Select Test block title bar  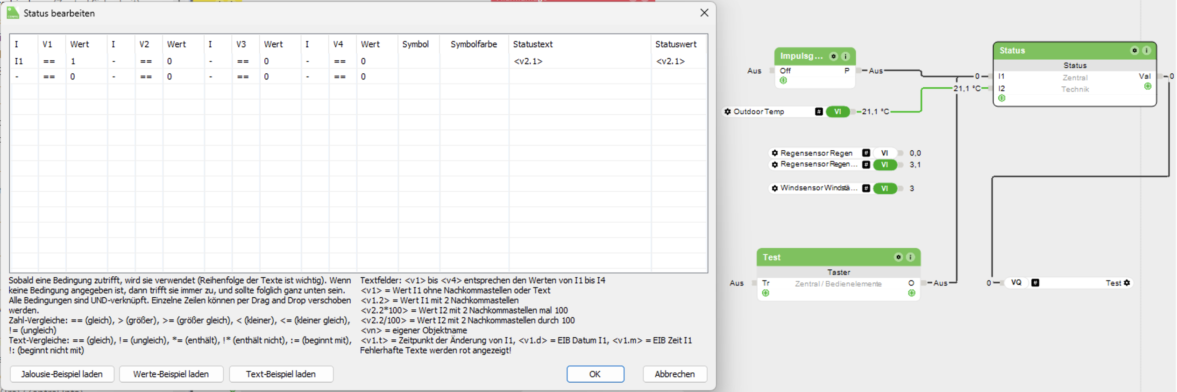tap(839, 257)
